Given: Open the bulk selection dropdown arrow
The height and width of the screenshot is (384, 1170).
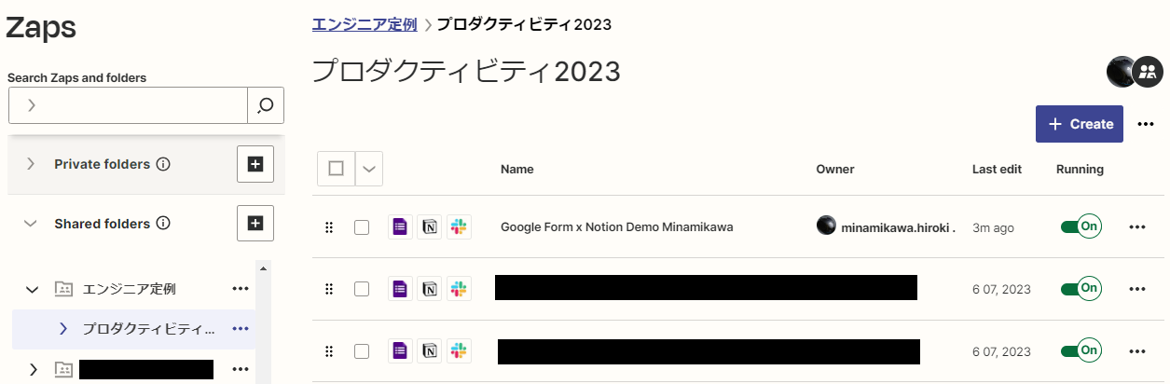Looking at the screenshot, I should click(x=369, y=169).
